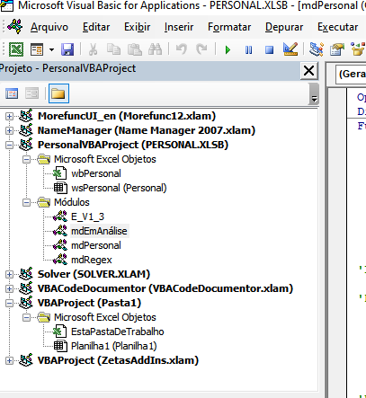The width and height of the screenshot is (366, 398).
Task: Select VBAProject (Pasta1) project
Action: pos(89,303)
